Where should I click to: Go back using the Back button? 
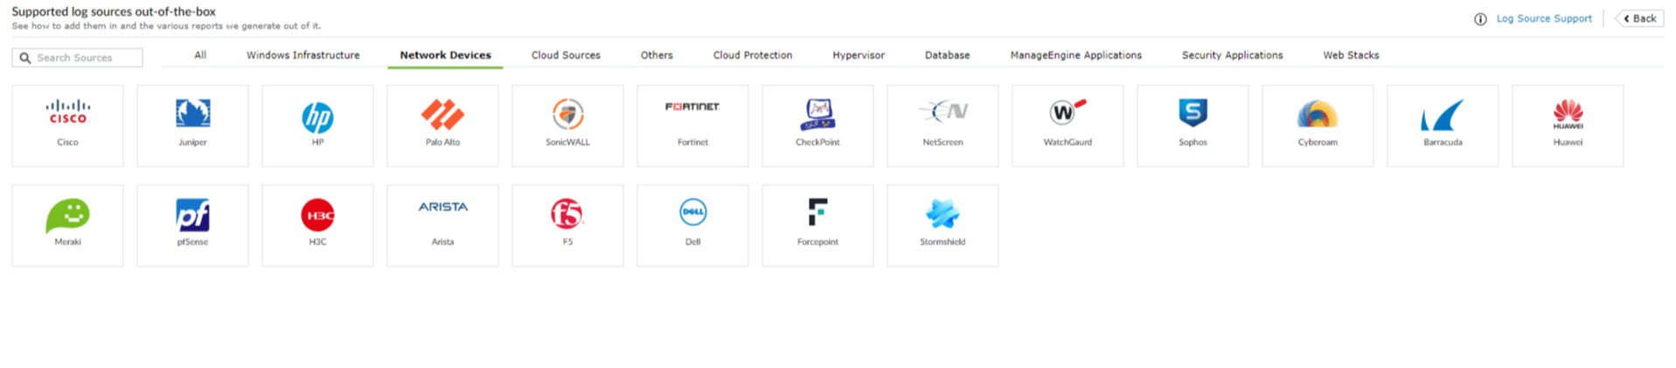[x=1639, y=18]
